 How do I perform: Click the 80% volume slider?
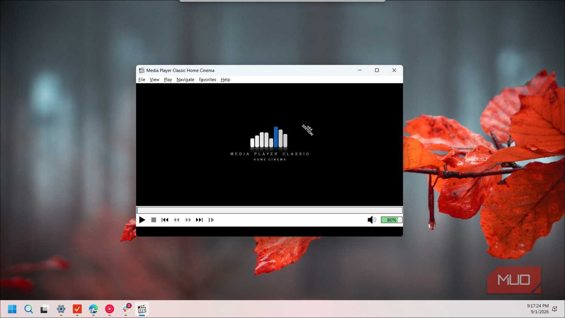[392, 220]
